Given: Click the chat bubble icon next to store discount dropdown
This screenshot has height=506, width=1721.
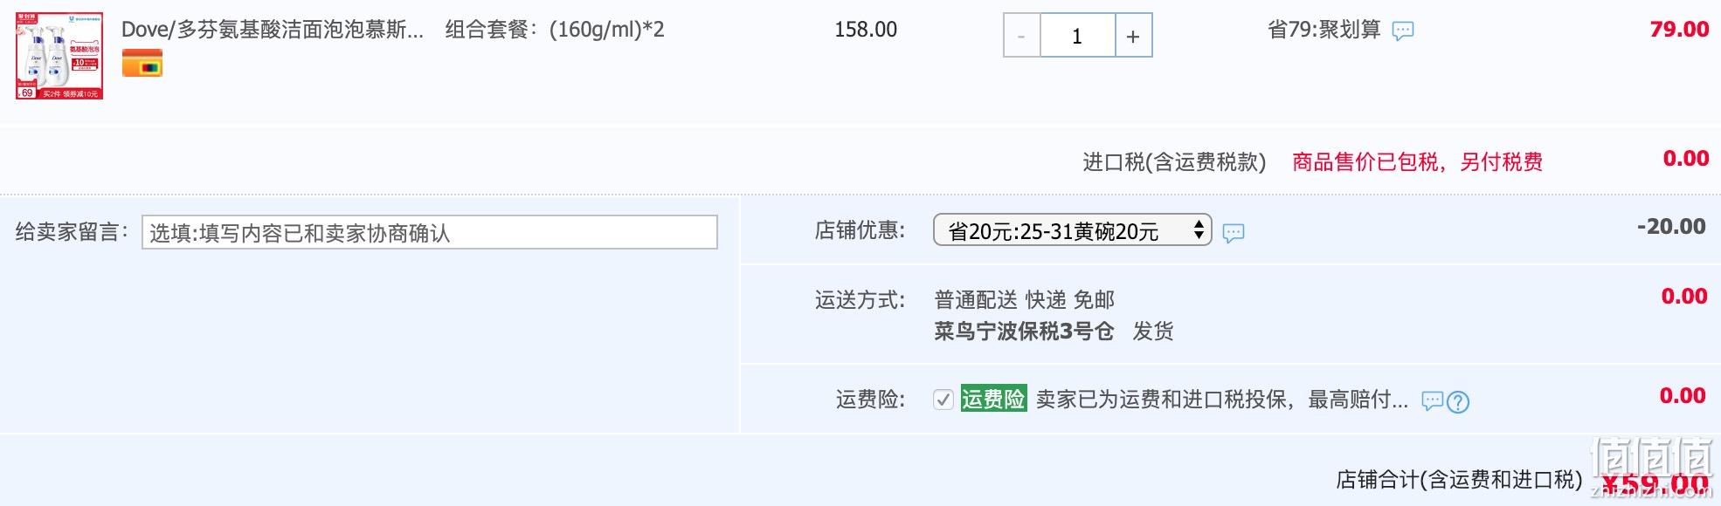Looking at the screenshot, I should 1234,233.
